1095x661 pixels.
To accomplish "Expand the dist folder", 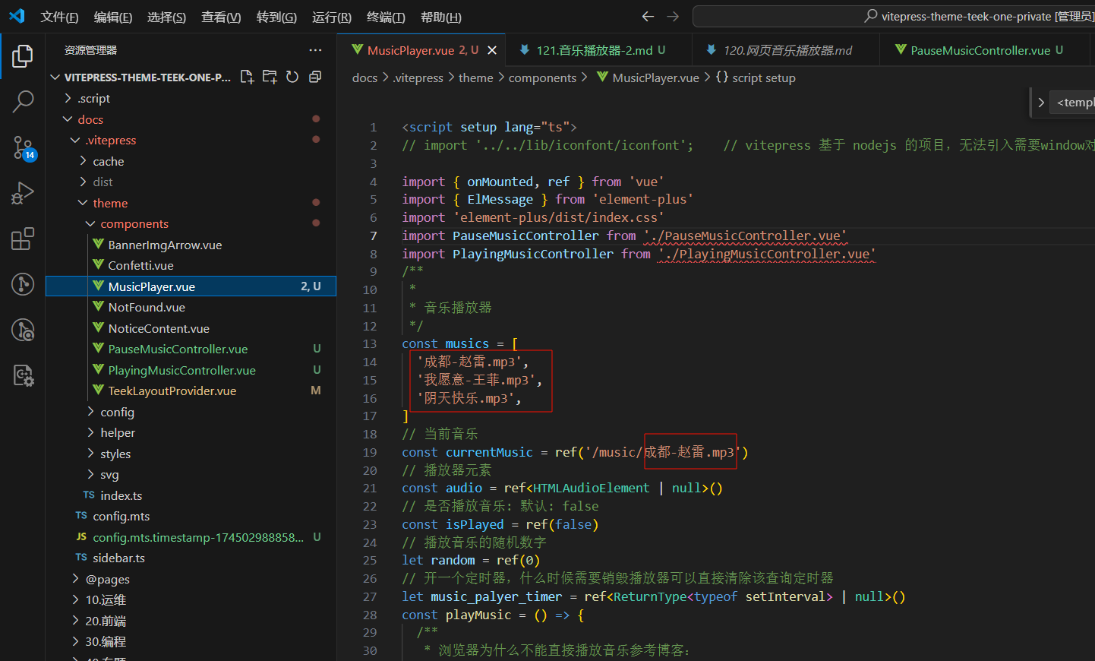I will click(x=191, y=182).
